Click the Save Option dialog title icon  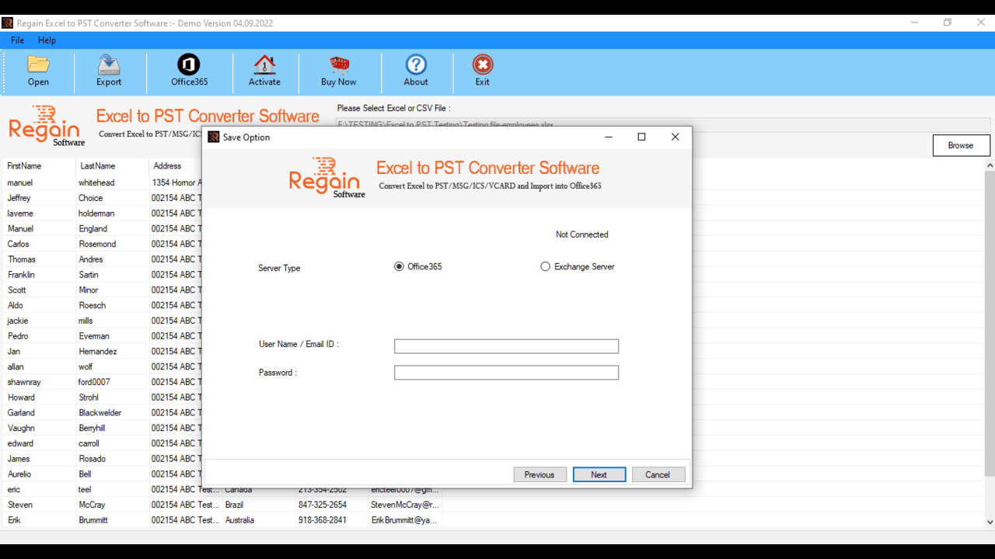[x=214, y=137]
